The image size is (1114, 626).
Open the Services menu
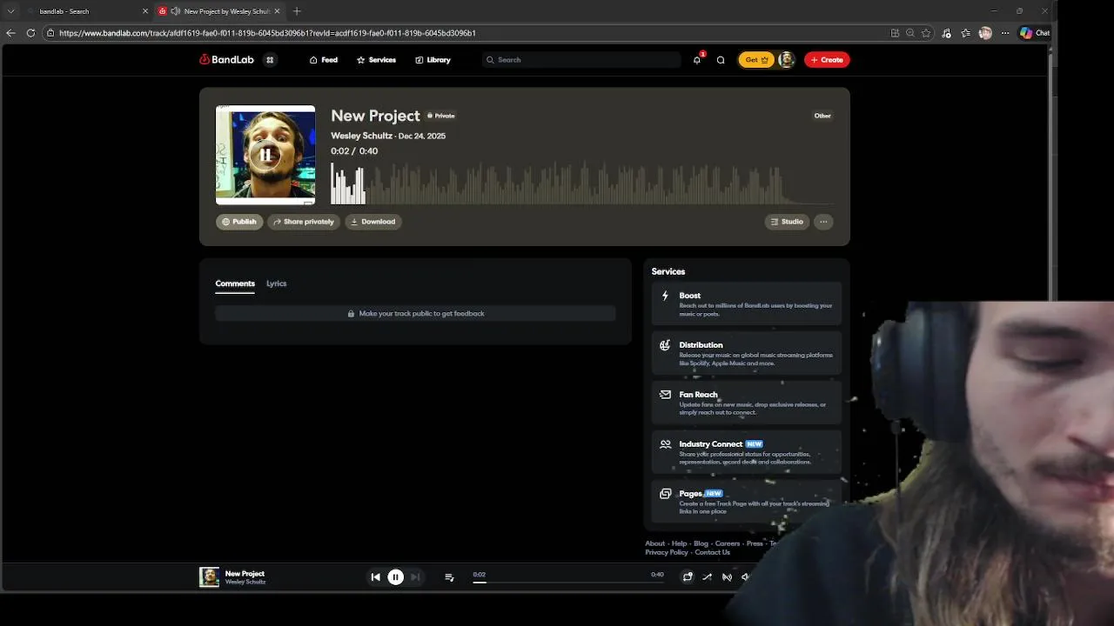[376, 60]
